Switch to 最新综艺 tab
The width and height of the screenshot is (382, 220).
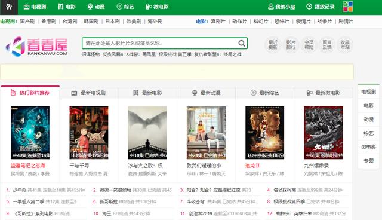[264, 93]
